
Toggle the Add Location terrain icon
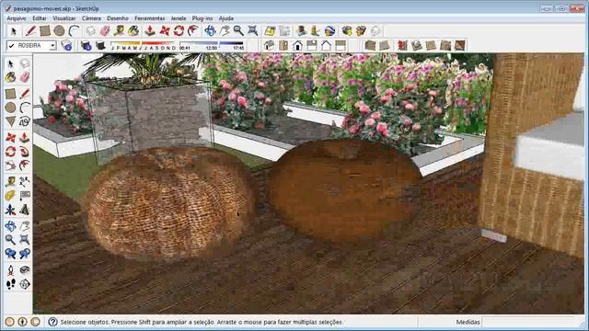click(270, 30)
